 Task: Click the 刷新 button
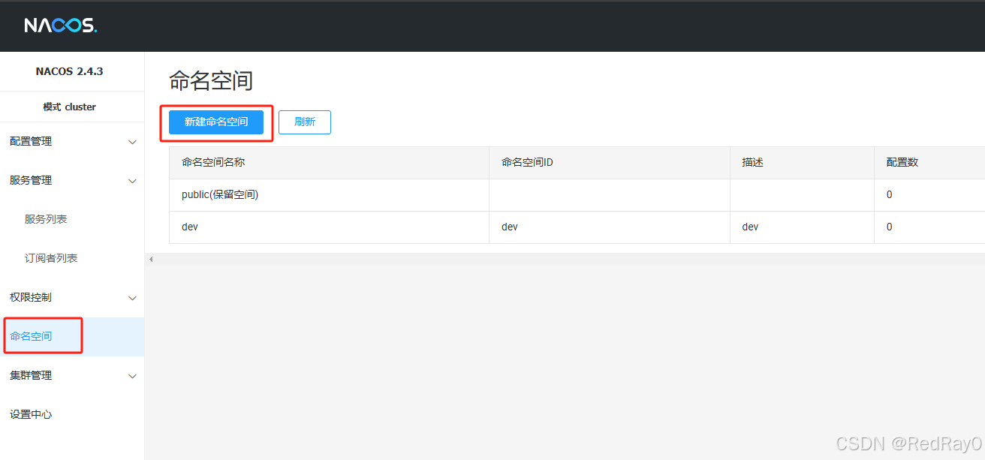click(x=305, y=122)
